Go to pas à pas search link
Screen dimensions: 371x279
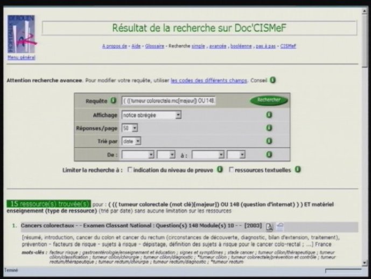click(x=265, y=46)
